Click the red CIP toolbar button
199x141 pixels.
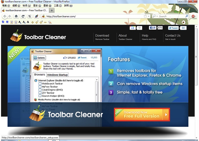pyautogui.click(x=193, y=16)
